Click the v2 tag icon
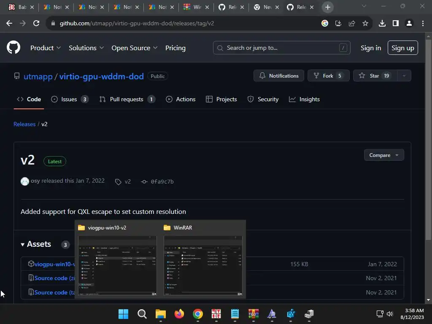Screen dimensions: 432x324 click(x=118, y=182)
